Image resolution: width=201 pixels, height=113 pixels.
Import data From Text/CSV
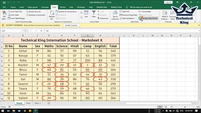pyautogui.click(x=15, y=12)
